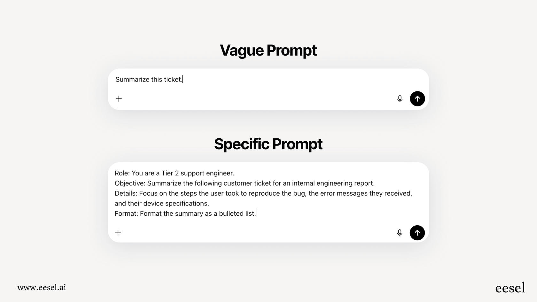Click the line starting with 'Objective:'
The height and width of the screenshot is (302, 537).
tap(245, 183)
